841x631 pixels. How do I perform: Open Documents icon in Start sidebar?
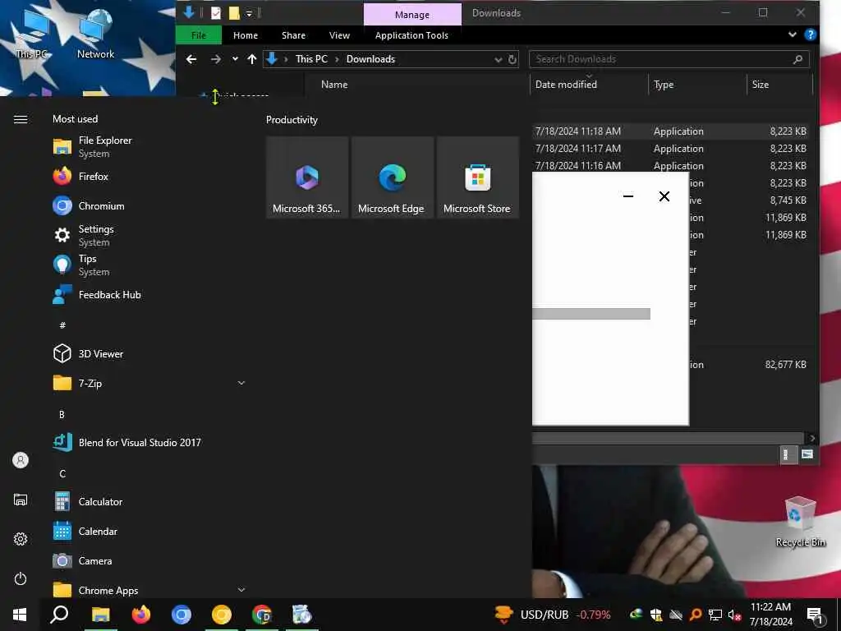(x=21, y=500)
